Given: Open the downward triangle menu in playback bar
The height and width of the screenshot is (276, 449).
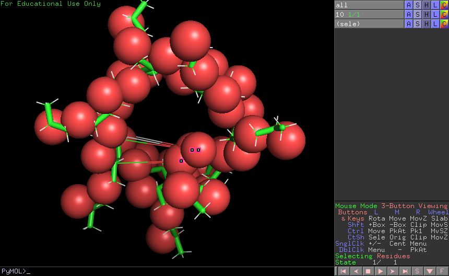Looking at the screenshot, I should click(x=429, y=271).
